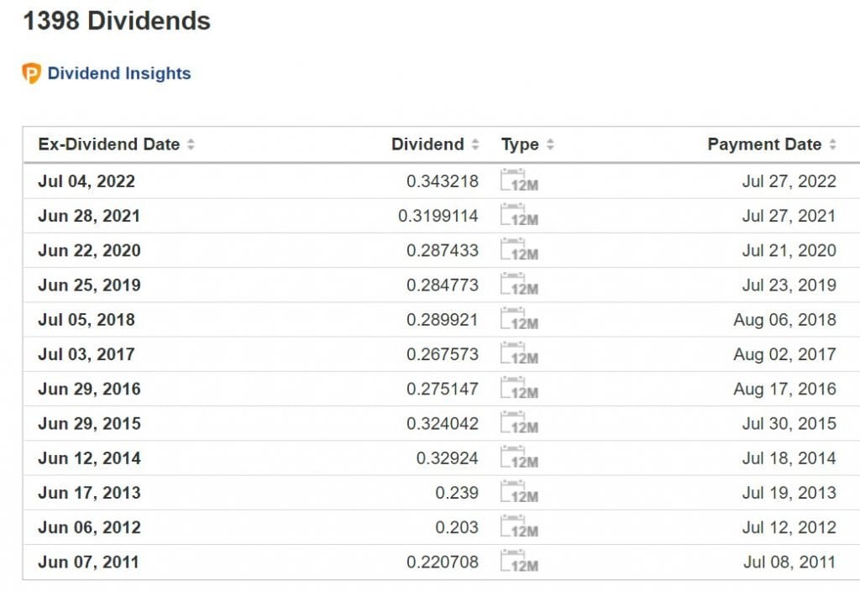
Task: Click dividend value 0.275147
Action: tap(443, 389)
